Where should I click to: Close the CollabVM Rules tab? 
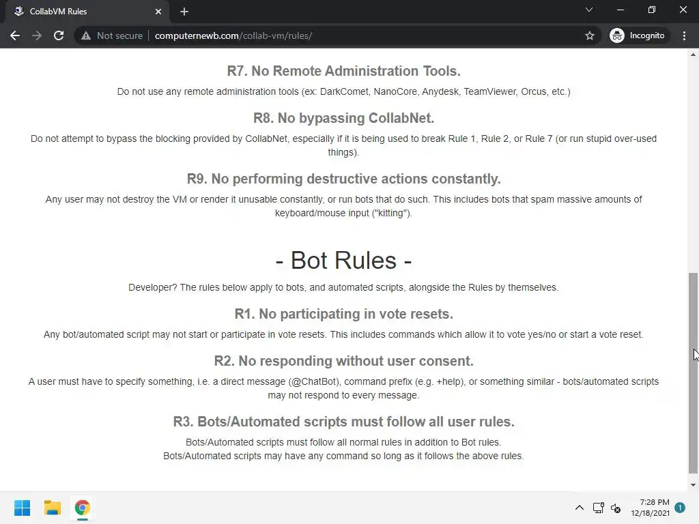pyautogui.click(x=158, y=12)
